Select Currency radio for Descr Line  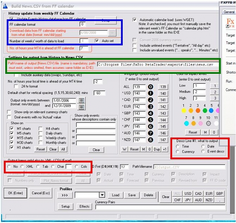tap(177, 152)
